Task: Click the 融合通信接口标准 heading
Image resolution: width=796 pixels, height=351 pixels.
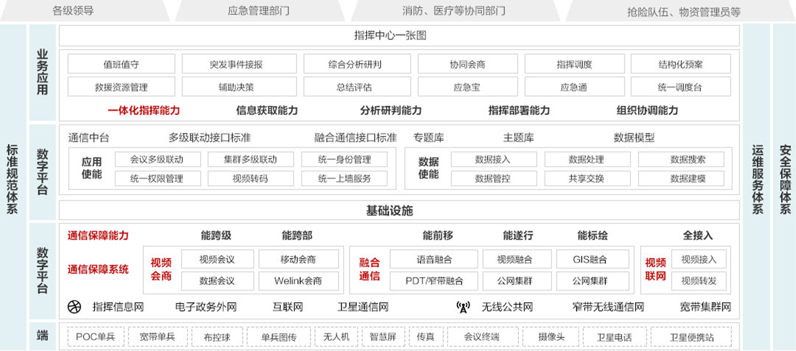Action: coord(355,137)
